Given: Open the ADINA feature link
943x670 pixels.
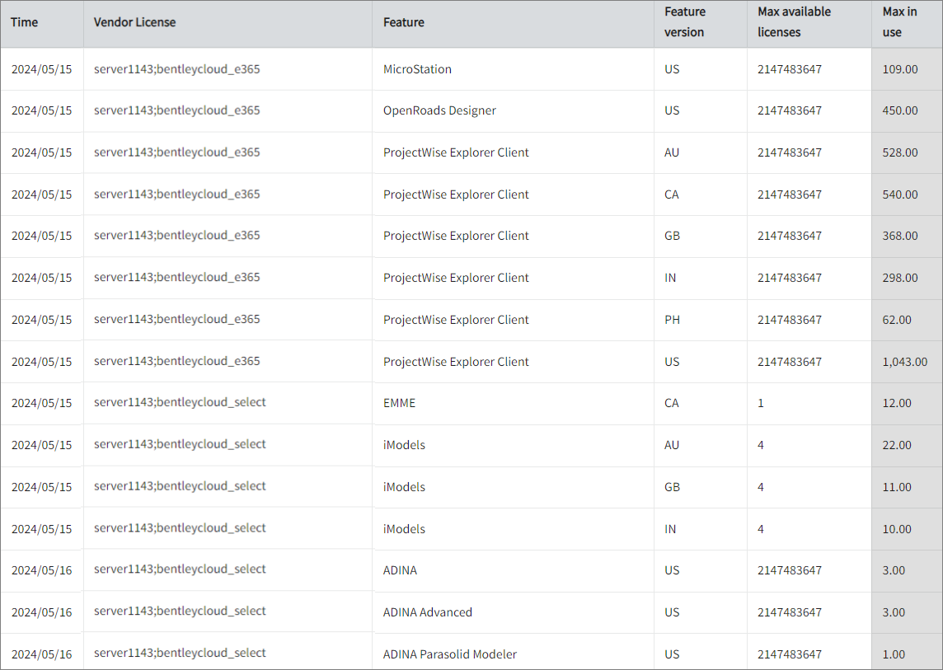Looking at the screenshot, I should click(x=400, y=569).
